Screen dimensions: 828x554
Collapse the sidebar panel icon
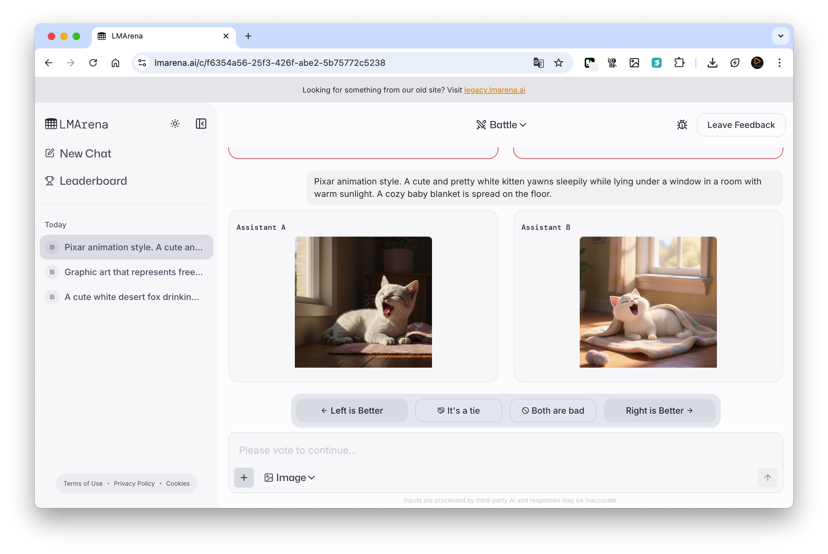point(201,124)
